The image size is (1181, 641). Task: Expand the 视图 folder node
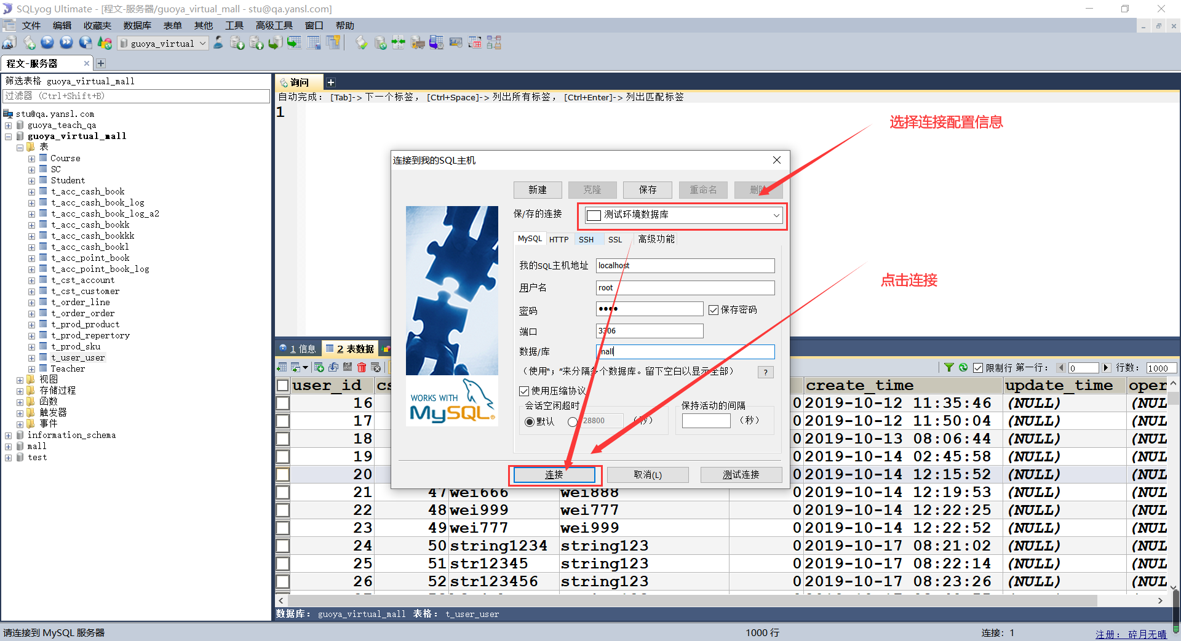20,380
